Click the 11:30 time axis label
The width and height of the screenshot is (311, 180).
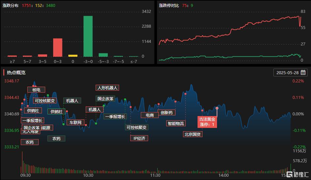pyautogui.click(x=155, y=175)
